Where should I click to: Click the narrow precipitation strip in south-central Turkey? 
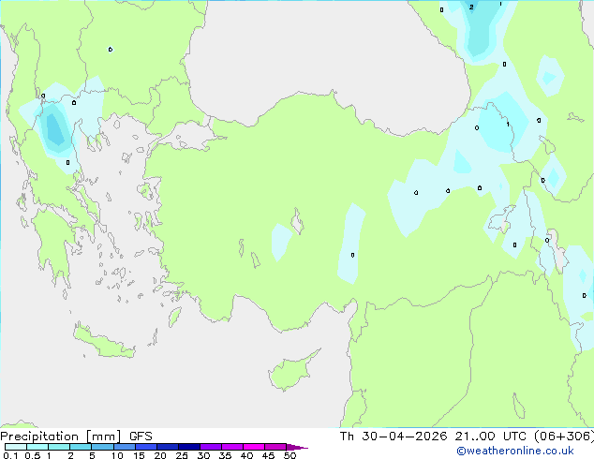350,244
